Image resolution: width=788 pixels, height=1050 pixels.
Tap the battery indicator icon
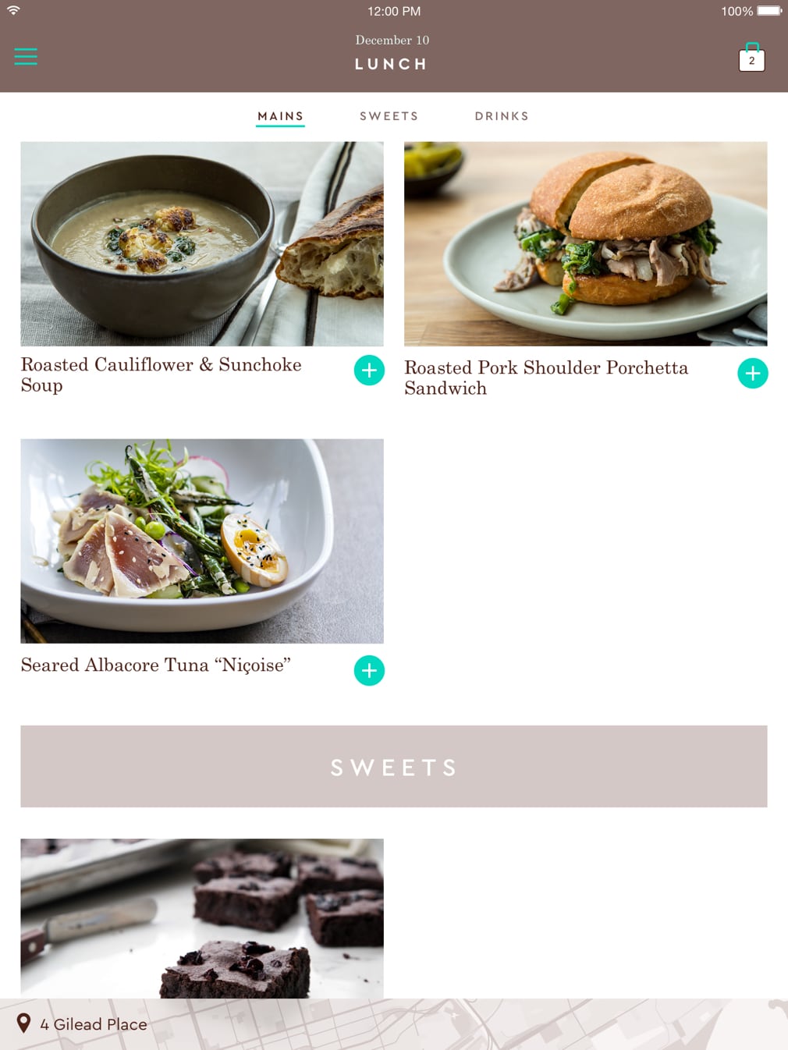pos(769,11)
